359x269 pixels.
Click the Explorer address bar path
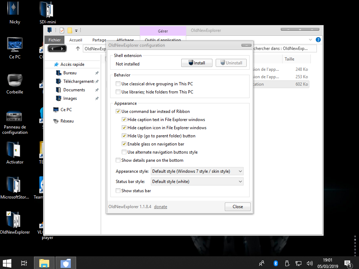(x=95, y=48)
